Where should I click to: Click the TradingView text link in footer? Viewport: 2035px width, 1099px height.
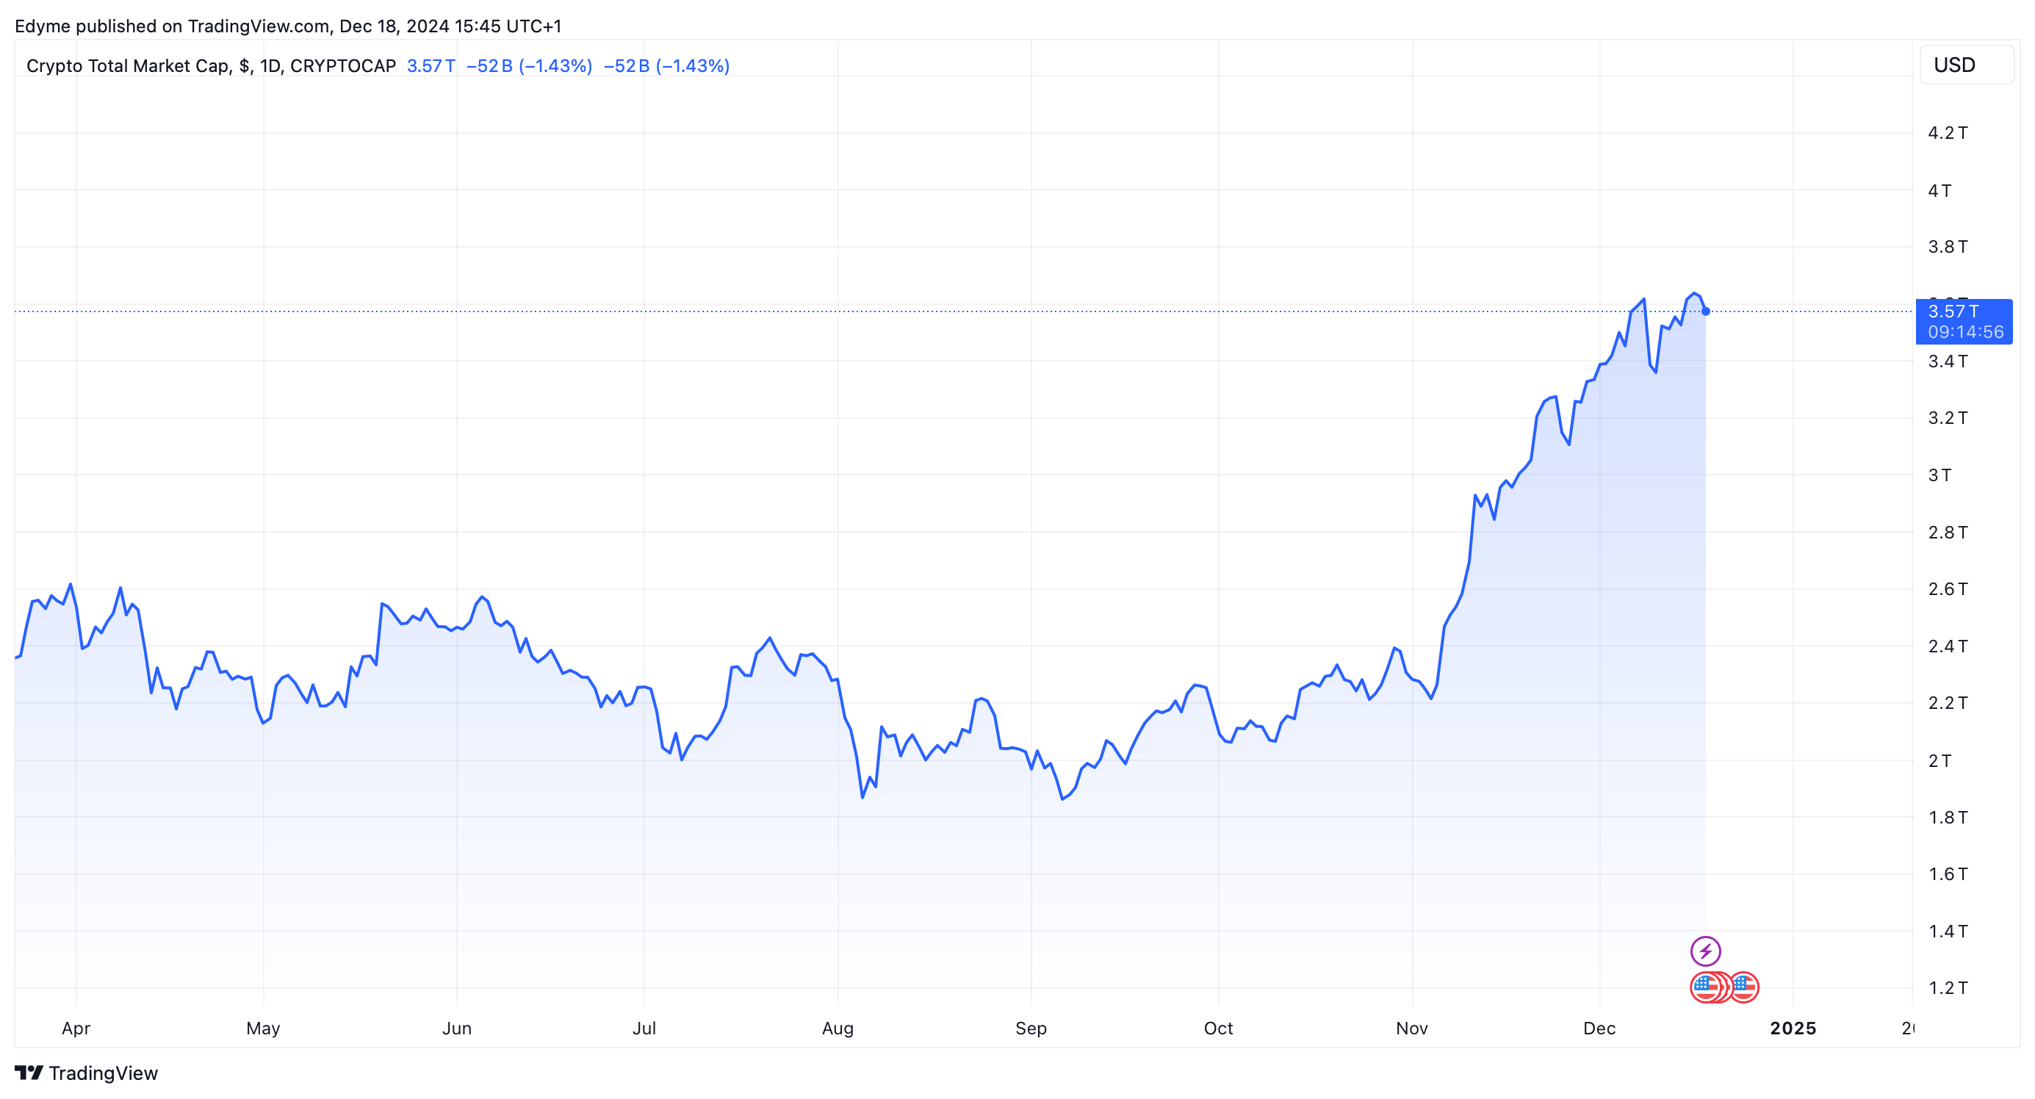[x=104, y=1073]
